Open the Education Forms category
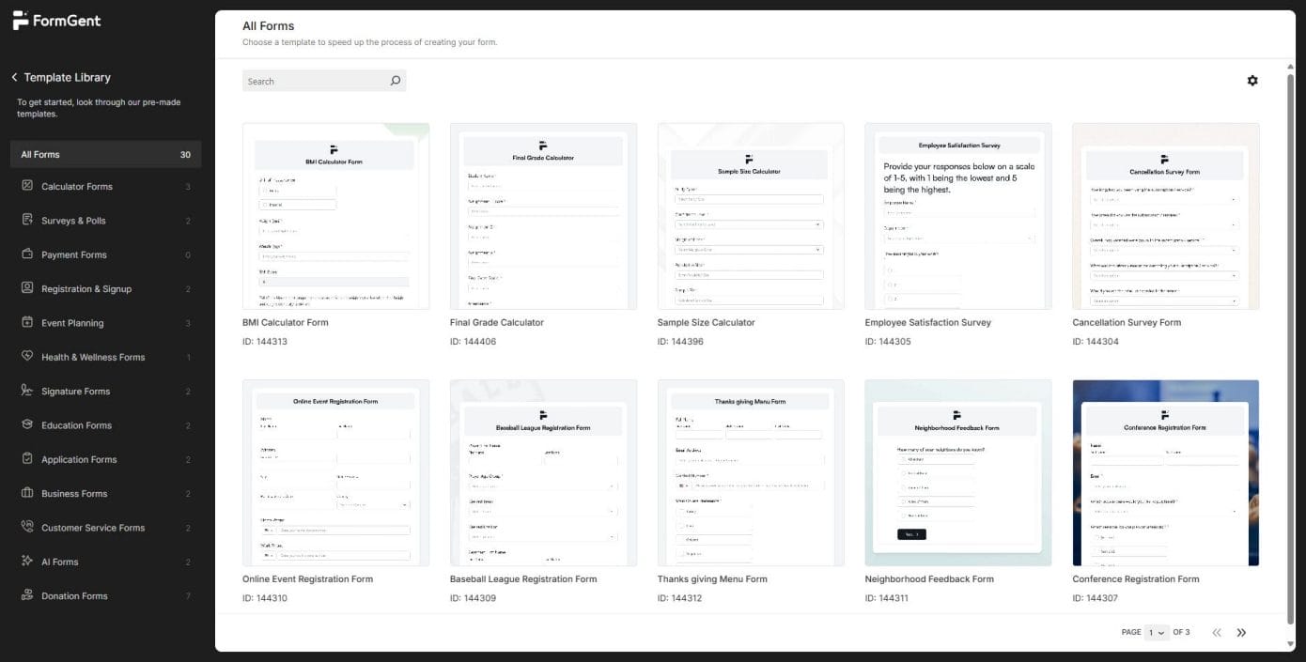This screenshot has height=662, width=1306. pos(76,425)
